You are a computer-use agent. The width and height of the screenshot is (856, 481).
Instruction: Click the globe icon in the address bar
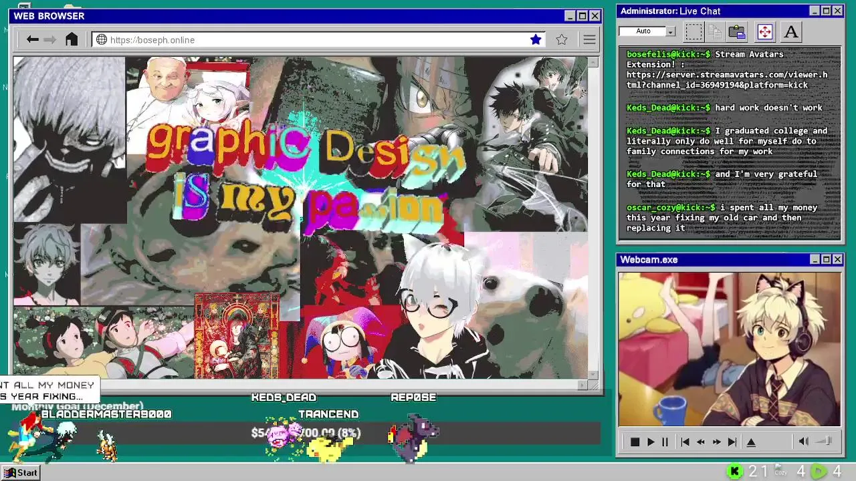coord(102,40)
